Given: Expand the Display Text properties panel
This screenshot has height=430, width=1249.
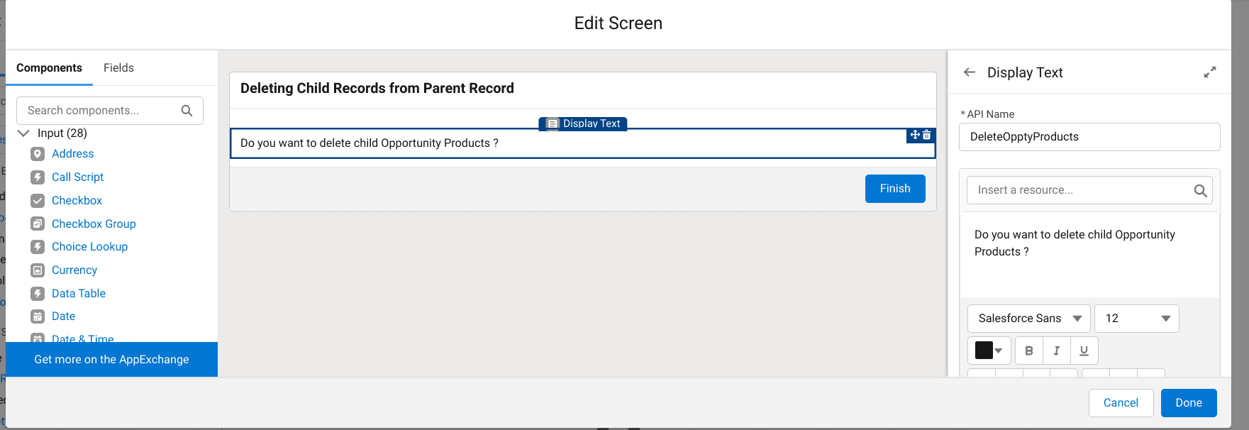Looking at the screenshot, I should pyautogui.click(x=1210, y=72).
